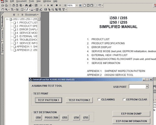Screen dimensions: 156x125
Task: Open the Note tool dropdown arrow
Action: pyautogui.click(x=25, y=10)
